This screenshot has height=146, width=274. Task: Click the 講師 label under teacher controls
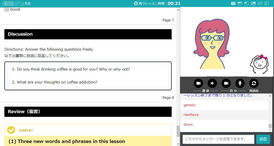pyautogui.click(x=205, y=91)
